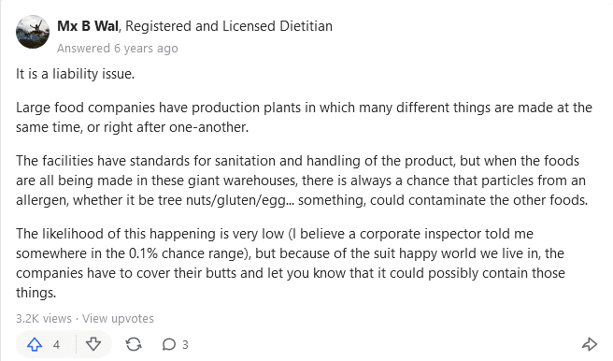Click the phrase 'tree nuts/gluten/egg'
The width and height of the screenshot is (613, 361).
pyautogui.click(x=221, y=200)
